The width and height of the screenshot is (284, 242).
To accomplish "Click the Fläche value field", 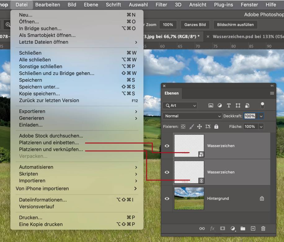I will tap(251, 127).
